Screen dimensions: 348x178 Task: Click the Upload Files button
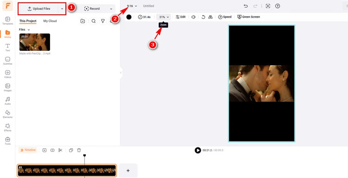click(39, 9)
